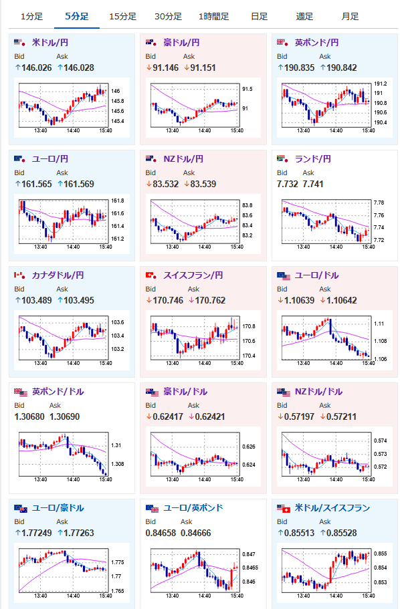Select the 15分足 timeframe tab
The height and width of the screenshot is (609, 400).
tap(122, 17)
